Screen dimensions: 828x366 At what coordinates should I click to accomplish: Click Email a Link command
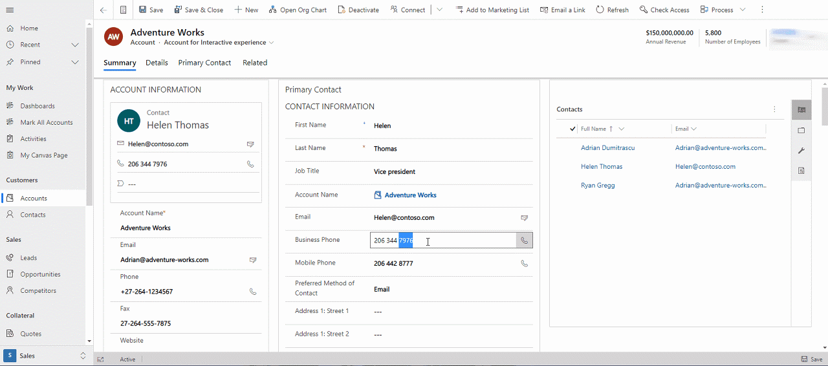click(x=563, y=10)
